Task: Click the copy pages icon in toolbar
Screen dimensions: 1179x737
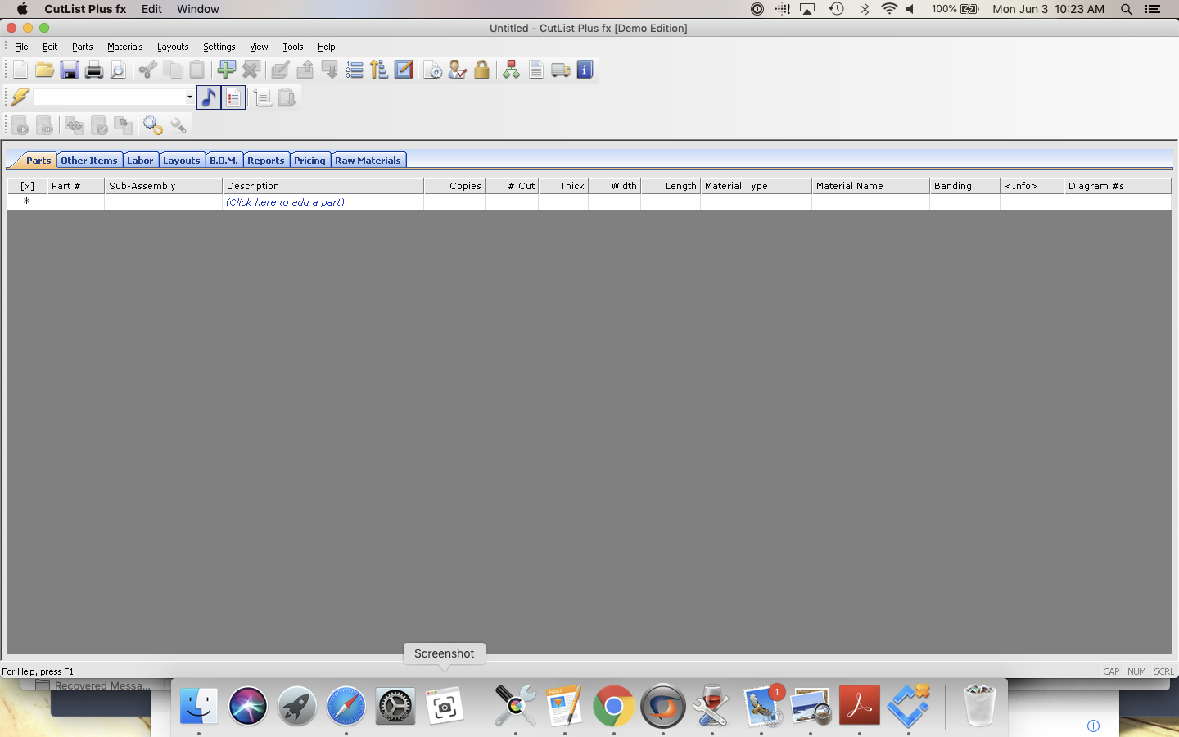Action: click(x=173, y=70)
